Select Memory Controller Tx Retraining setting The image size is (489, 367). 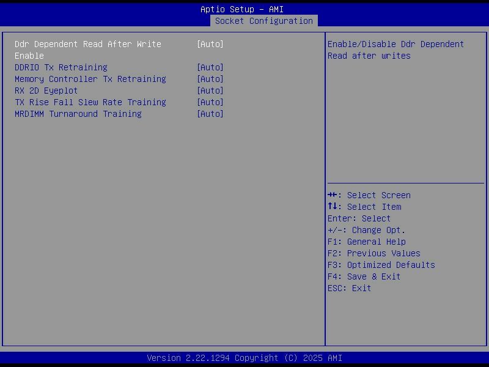tap(90, 79)
